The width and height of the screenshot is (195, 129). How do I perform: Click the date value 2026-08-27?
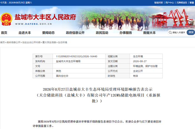pos(140,61)
